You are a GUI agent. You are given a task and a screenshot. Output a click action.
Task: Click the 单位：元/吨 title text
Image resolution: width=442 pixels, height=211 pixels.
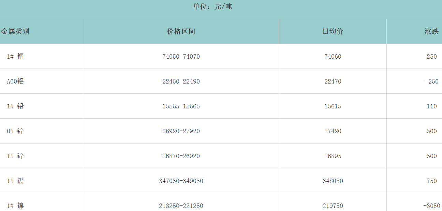[212, 7]
